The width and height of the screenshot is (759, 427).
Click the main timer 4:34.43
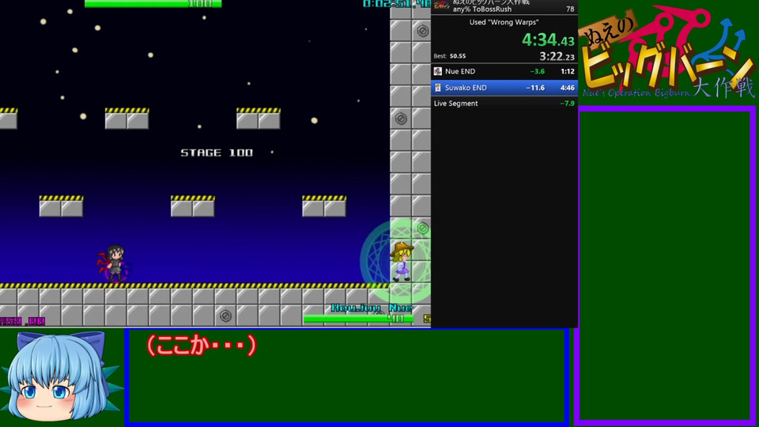548,40
